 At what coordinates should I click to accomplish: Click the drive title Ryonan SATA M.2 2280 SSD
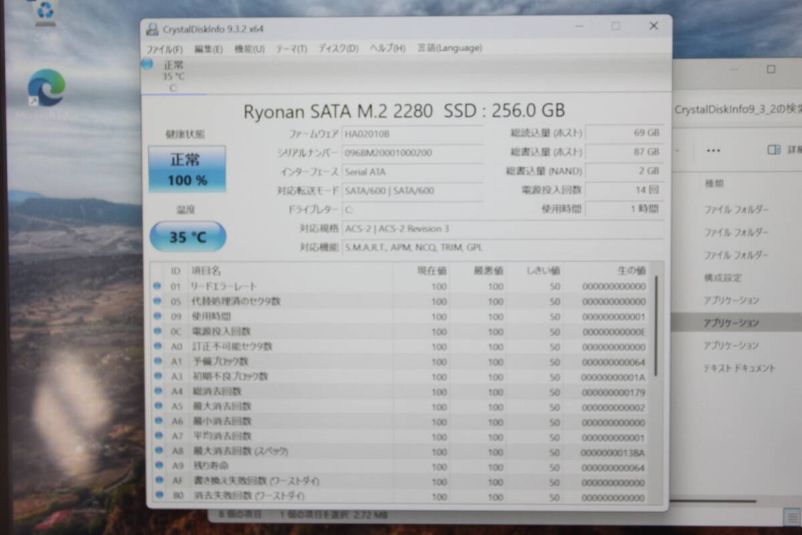404,110
